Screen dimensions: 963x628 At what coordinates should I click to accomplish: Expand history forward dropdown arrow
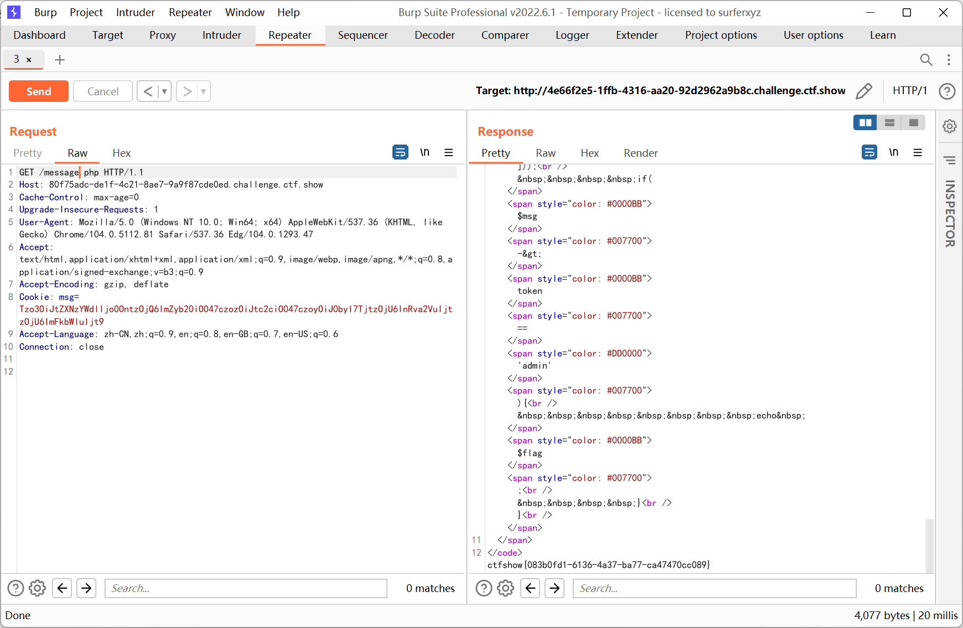(204, 91)
